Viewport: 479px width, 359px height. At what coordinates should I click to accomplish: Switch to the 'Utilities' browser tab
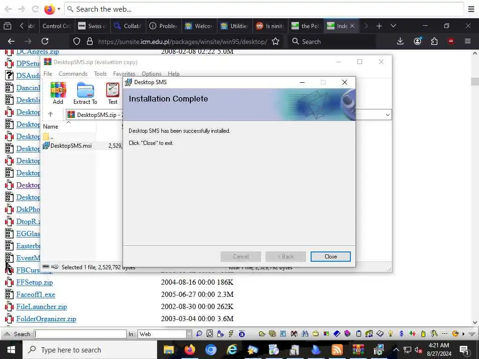[235, 26]
